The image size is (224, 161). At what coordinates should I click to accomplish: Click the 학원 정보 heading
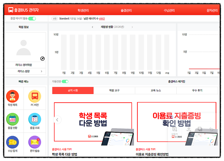click(x=24, y=27)
